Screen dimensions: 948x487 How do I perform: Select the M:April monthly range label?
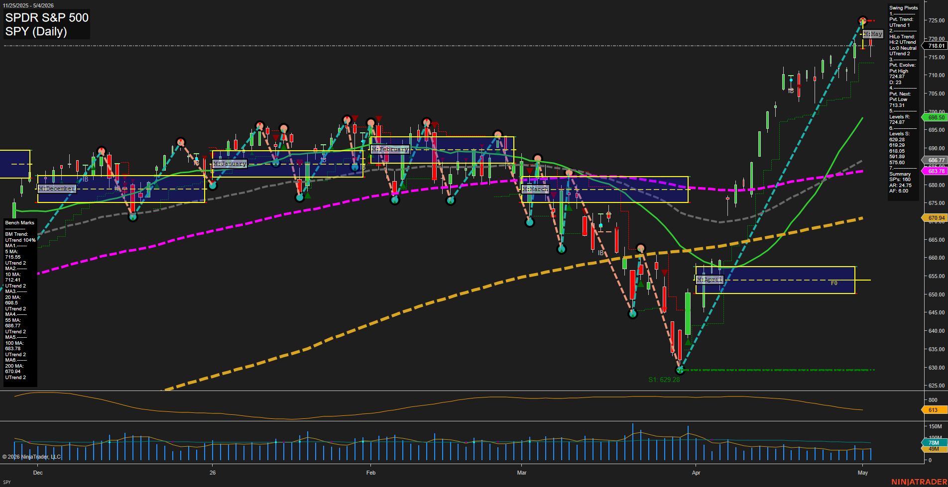click(x=710, y=280)
